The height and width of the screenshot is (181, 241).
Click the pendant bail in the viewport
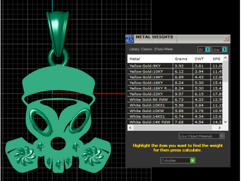tap(58, 34)
